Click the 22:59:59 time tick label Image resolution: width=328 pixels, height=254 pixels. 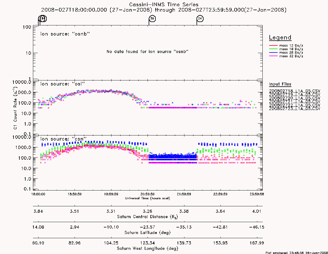220,194
